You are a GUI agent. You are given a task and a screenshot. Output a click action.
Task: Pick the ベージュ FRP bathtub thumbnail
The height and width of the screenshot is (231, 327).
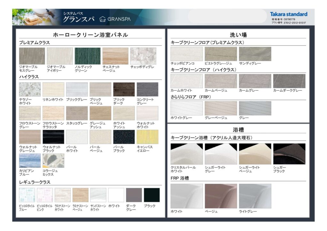click(x=221, y=196)
